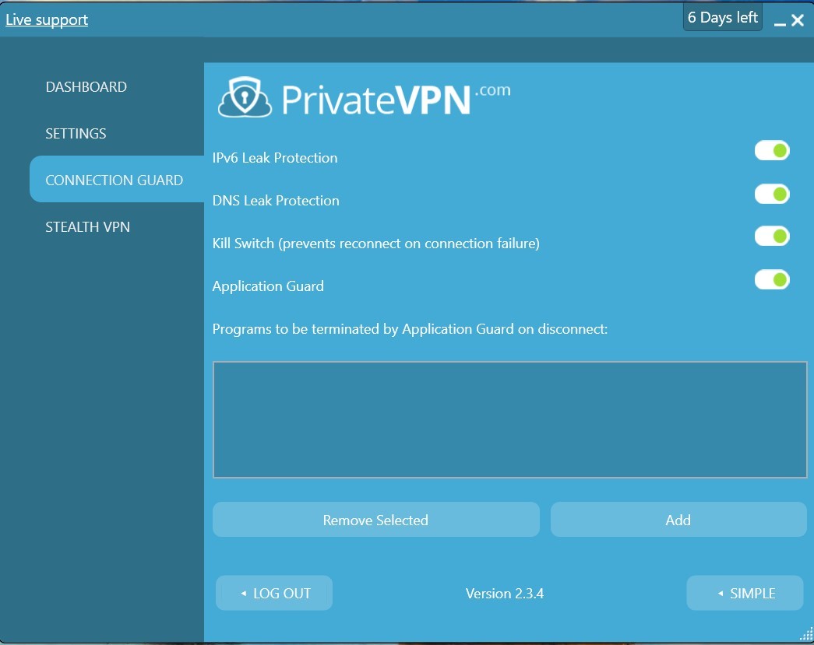Click the Version 2.3.4 text
The image size is (814, 645).
click(x=504, y=594)
